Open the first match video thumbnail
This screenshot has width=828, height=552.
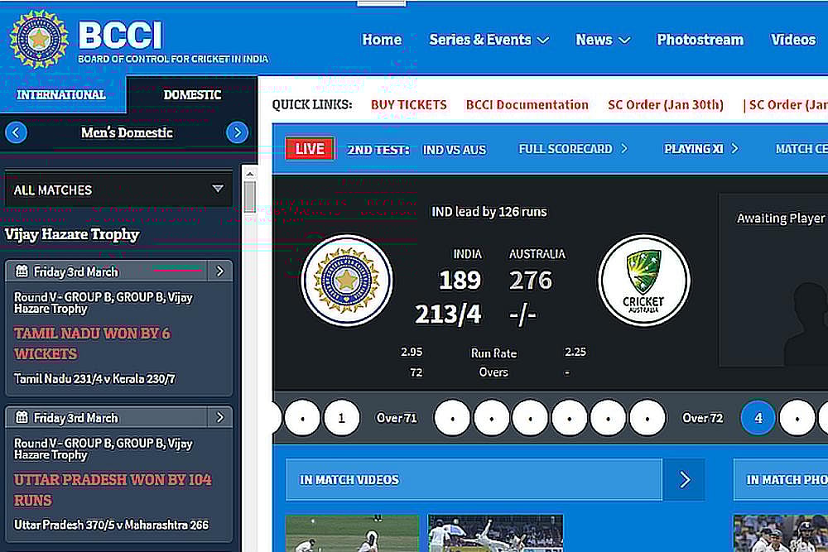(x=352, y=533)
